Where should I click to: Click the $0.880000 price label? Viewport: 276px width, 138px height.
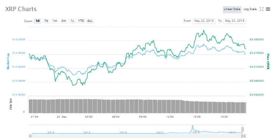click(x=256, y=40)
